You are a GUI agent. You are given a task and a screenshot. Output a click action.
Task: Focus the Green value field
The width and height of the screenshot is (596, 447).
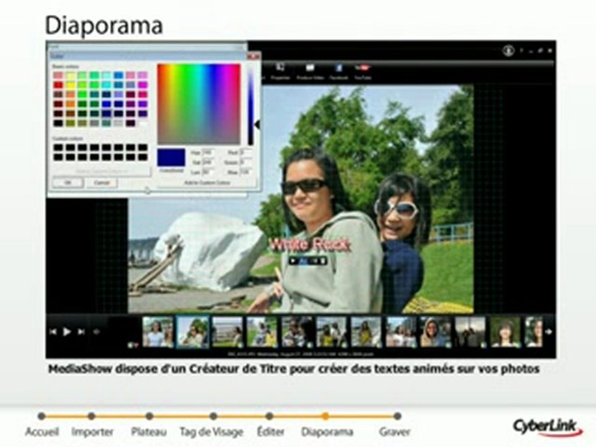click(x=246, y=162)
